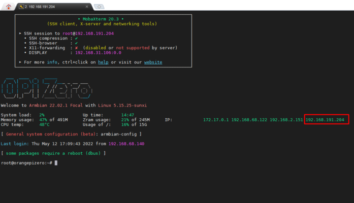Click the CPU temp value 48°C
The height and width of the screenshot is (203, 354).
click(44, 124)
